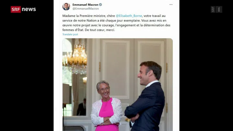Image resolution: width=233 pixels, height=131 pixels.
Task: Click Emmanuel Macron's profile avatar
Action: (66, 6)
